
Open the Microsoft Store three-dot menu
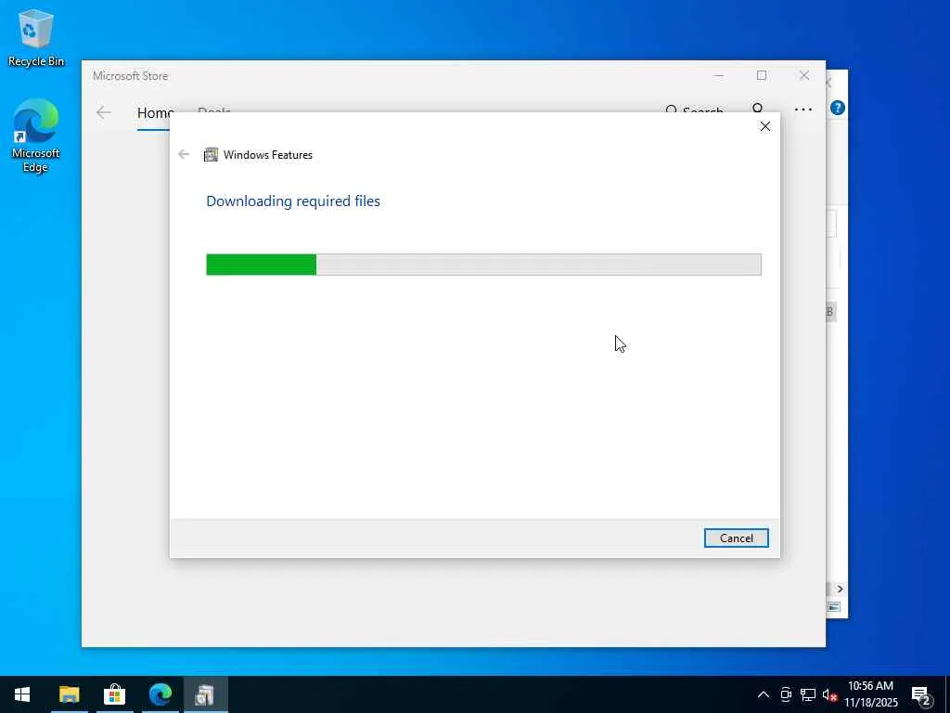[803, 110]
